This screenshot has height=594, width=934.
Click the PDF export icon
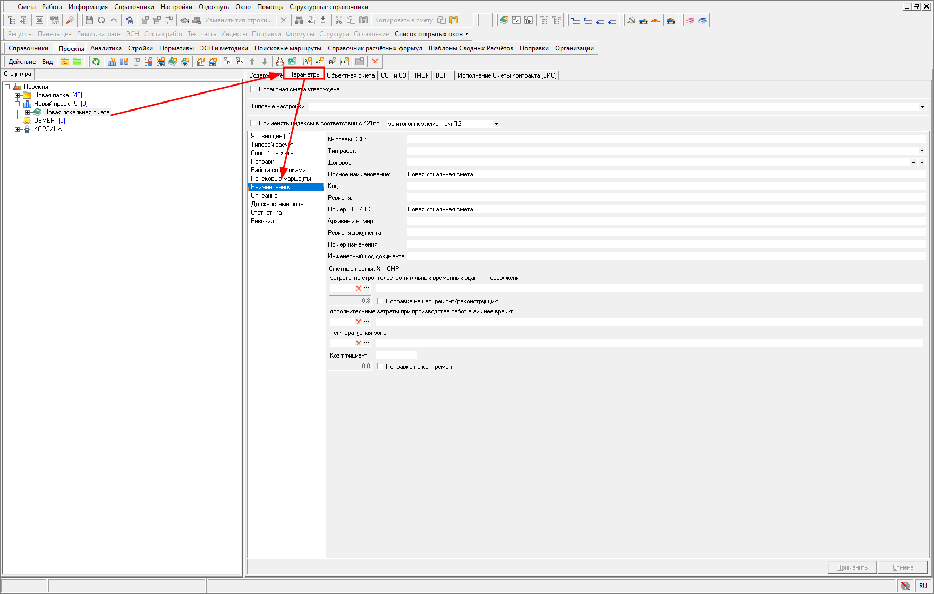click(x=55, y=20)
